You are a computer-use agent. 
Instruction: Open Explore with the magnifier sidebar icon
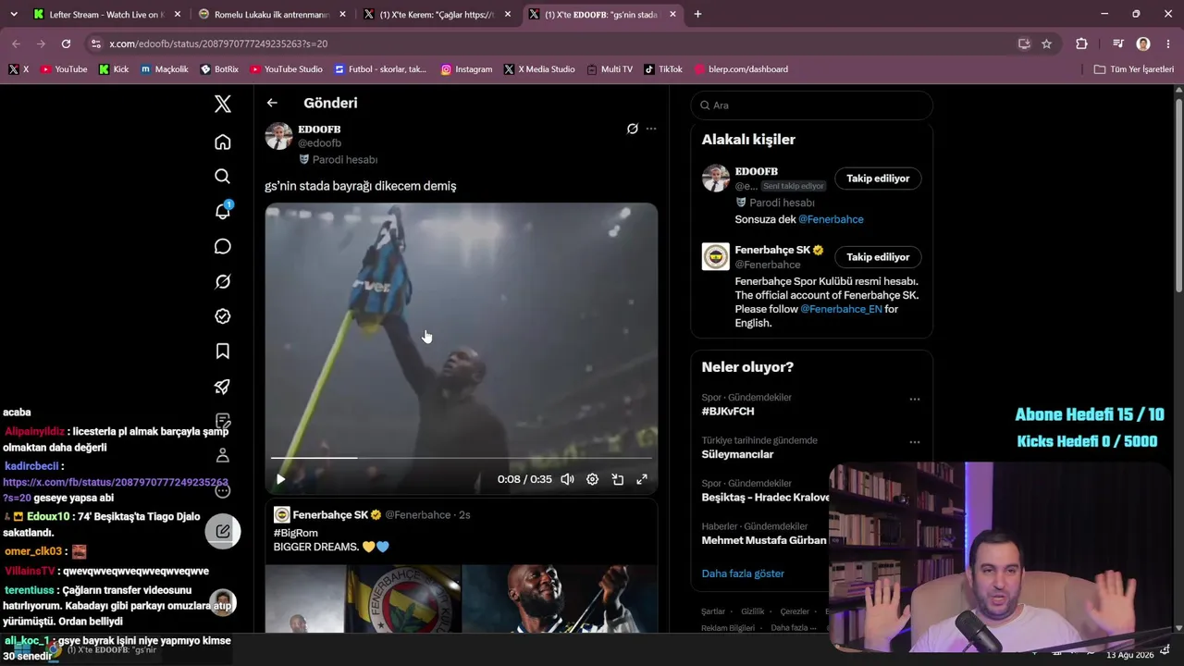click(x=223, y=177)
